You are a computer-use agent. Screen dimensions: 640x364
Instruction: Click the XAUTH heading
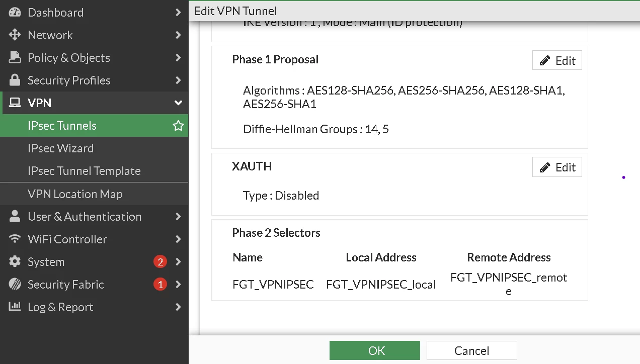click(x=252, y=166)
